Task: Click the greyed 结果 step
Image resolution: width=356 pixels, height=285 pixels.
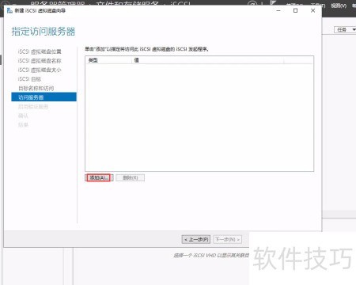Action: pyautogui.click(x=23, y=125)
